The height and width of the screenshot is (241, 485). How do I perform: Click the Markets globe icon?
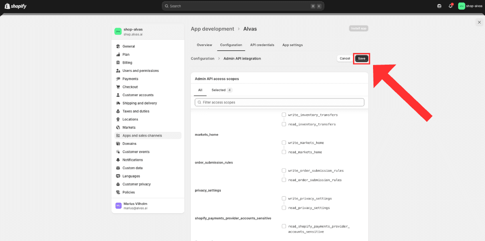point(118,127)
